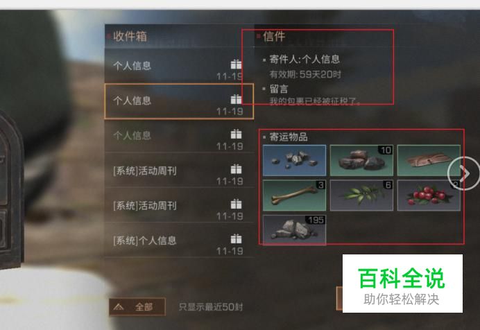This screenshot has width=480, height=330.
Task: Select the wood plank item
Action: click(x=429, y=160)
